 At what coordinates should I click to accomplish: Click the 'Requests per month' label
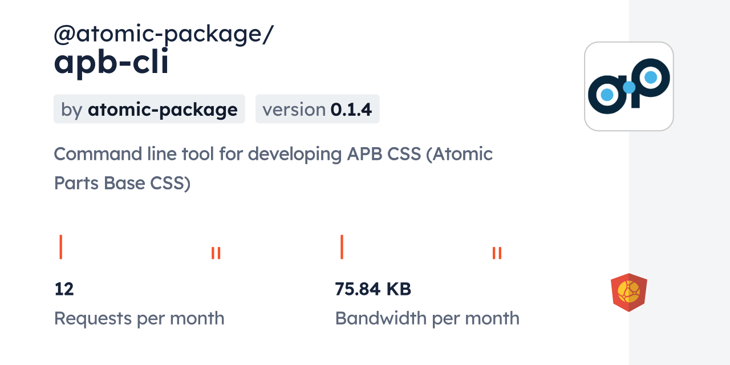click(x=139, y=318)
